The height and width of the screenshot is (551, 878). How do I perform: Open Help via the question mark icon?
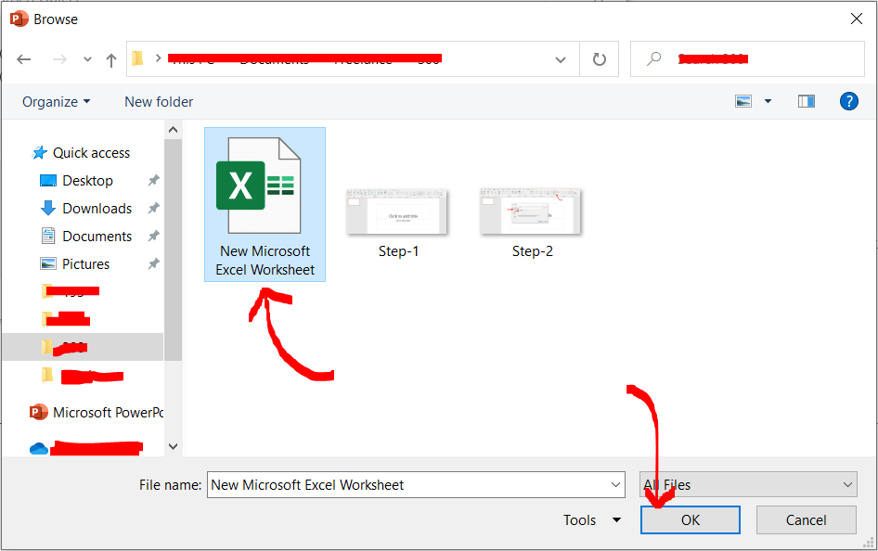(849, 101)
